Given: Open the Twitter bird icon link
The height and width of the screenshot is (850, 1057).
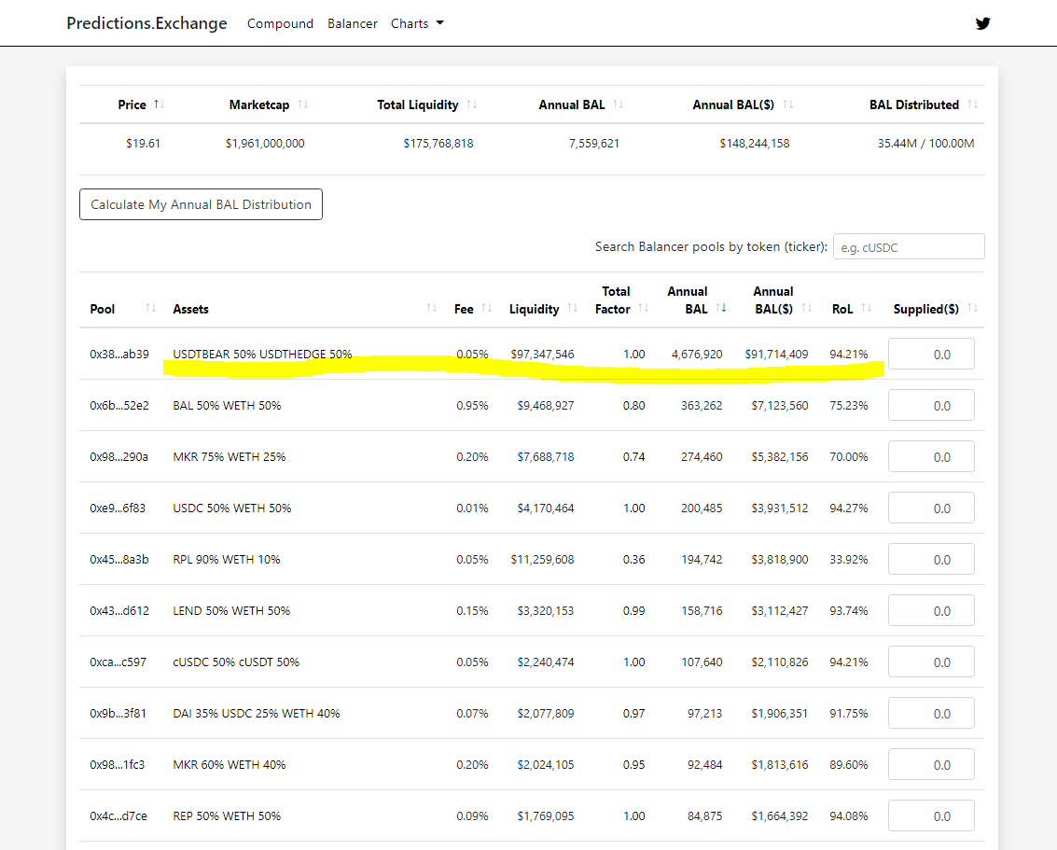Looking at the screenshot, I should pyautogui.click(x=982, y=23).
